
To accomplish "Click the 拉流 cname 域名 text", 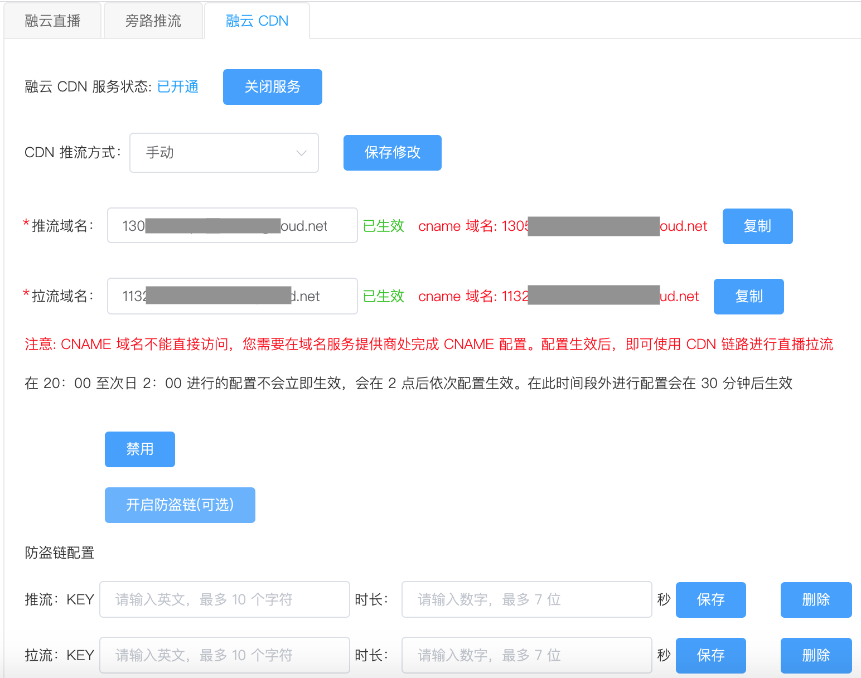I will point(558,296).
